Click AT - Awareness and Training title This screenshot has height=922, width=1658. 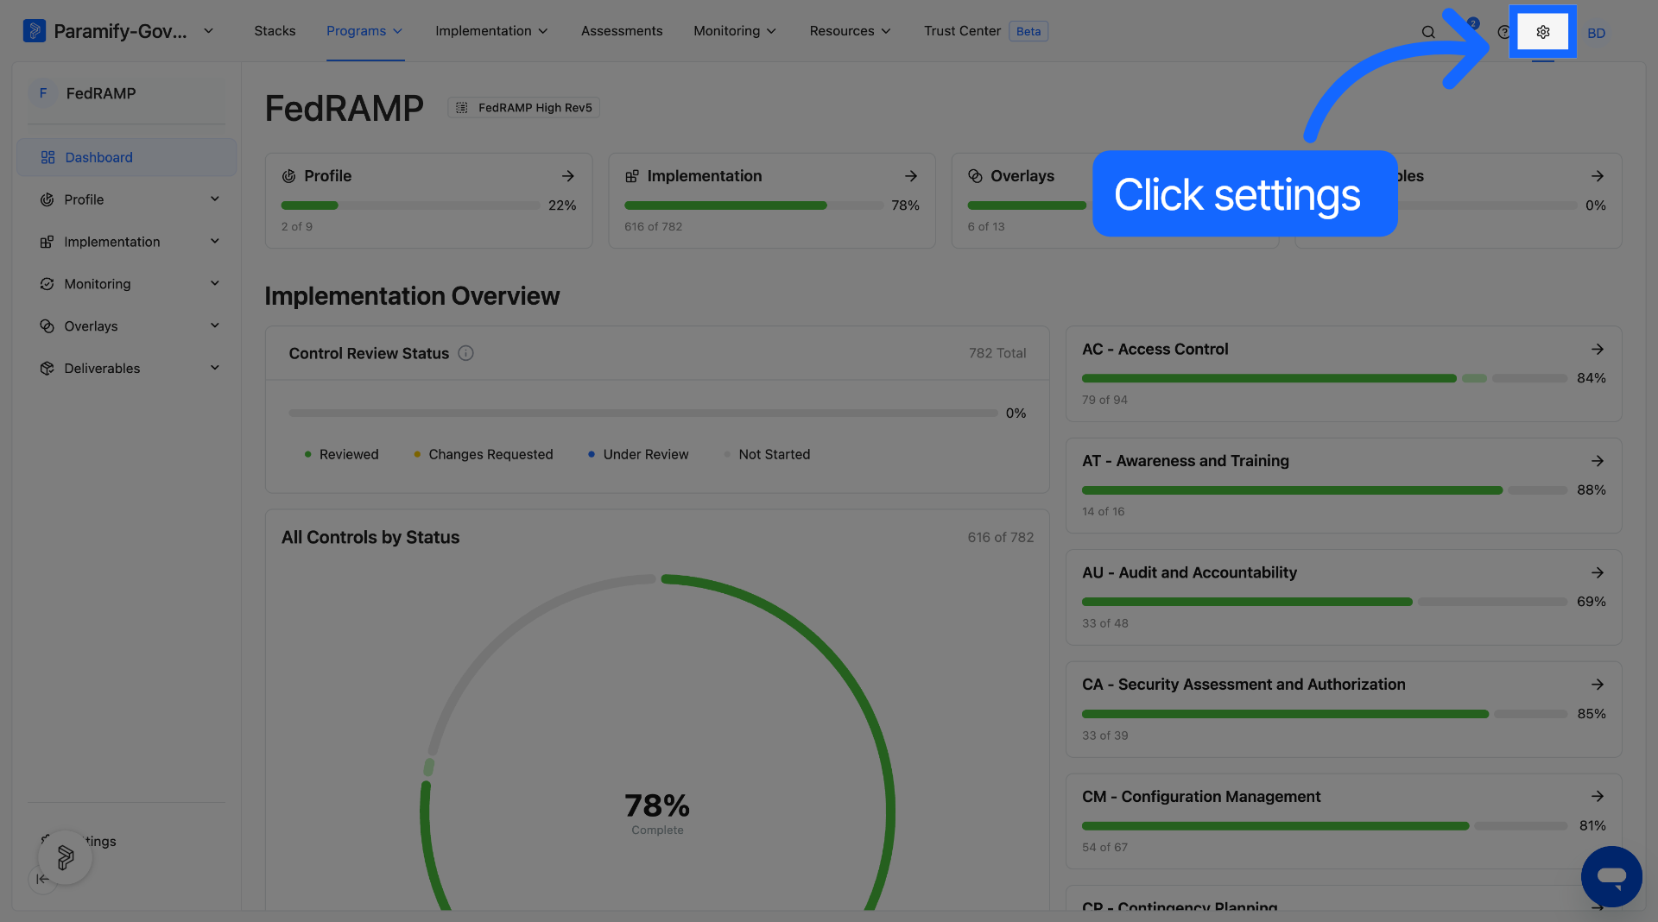pyautogui.click(x=1185, y=461)
